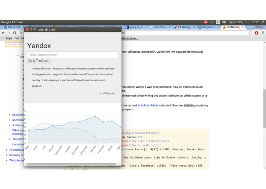
Task: Reload the page in Chrome
Action: [15, 33]
